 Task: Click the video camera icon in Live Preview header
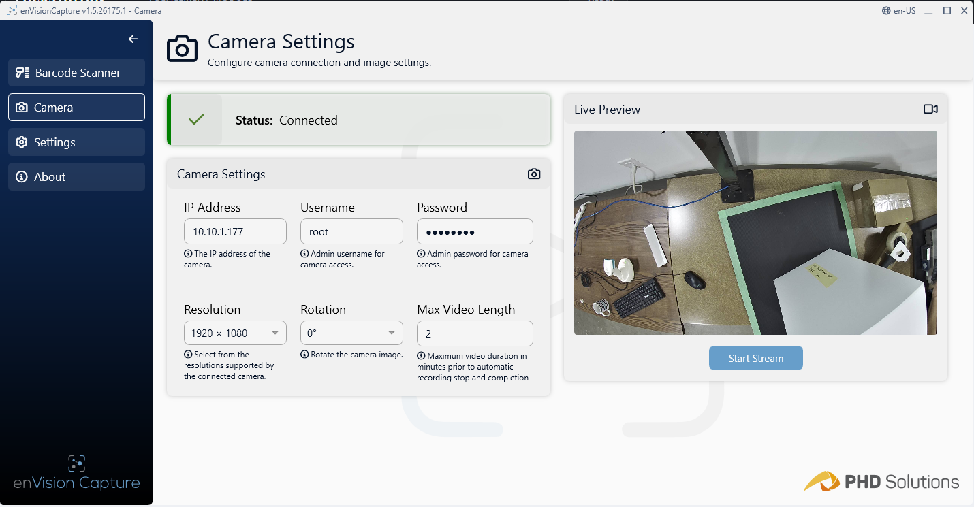[x=930, y=110]
